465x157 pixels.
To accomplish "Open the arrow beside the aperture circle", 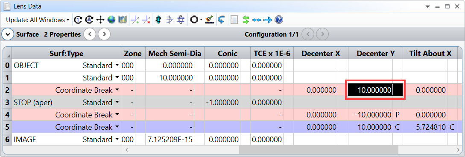I will pyautogui.click(x=202, y=20).
